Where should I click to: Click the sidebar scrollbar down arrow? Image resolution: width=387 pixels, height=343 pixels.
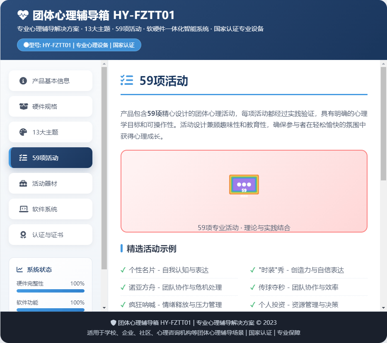tap(104, 308)
